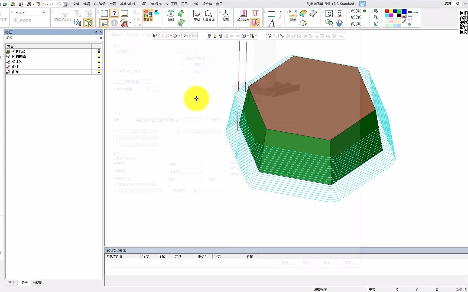Pick the eyedropper color sampler tool

pyautogui.click(x=404, y=22)
